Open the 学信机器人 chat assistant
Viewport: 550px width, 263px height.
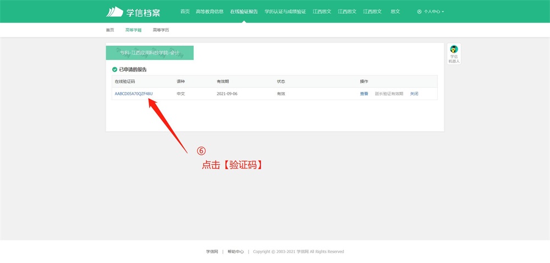pyautogui.click(x=454, y=54)
